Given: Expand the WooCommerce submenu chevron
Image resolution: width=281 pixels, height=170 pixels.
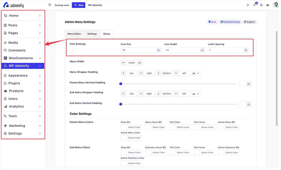Looking at the screenshot, I should 40,58.
